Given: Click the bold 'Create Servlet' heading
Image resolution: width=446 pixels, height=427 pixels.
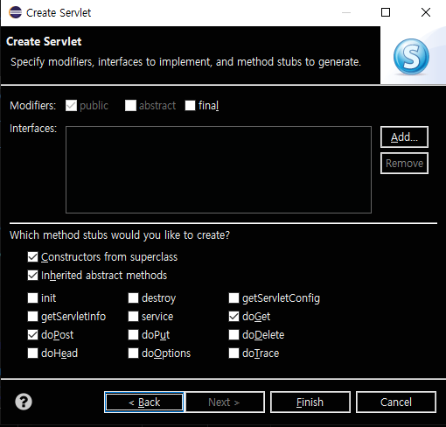Looking at the screenshot, I should [44, 42].
